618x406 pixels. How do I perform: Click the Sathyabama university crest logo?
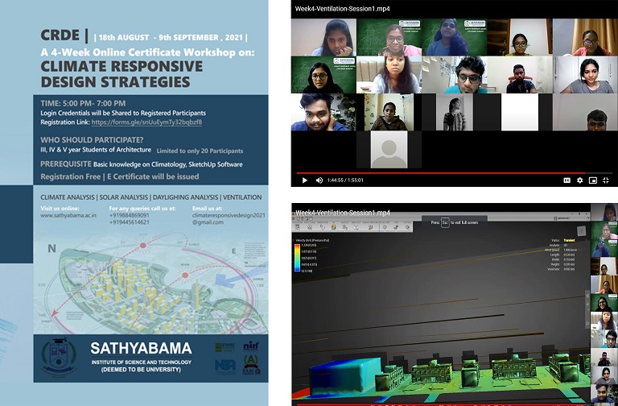click(x=58, y=357)
